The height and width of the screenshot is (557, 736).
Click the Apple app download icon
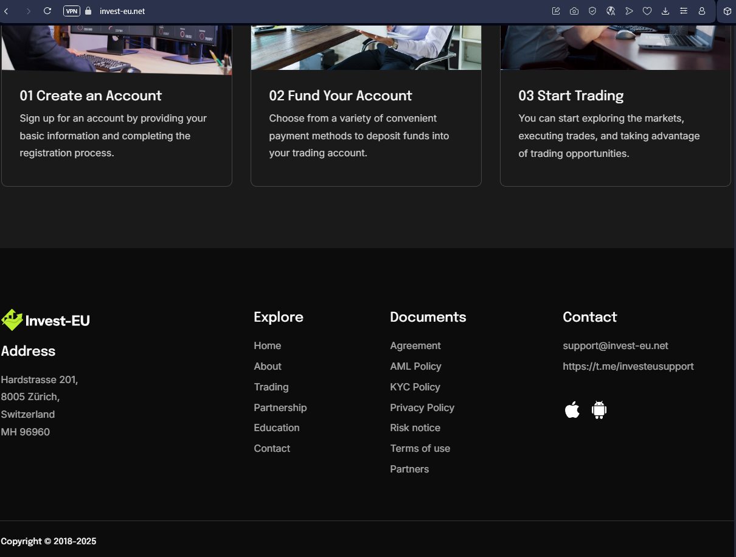click(x=572, y=410)
